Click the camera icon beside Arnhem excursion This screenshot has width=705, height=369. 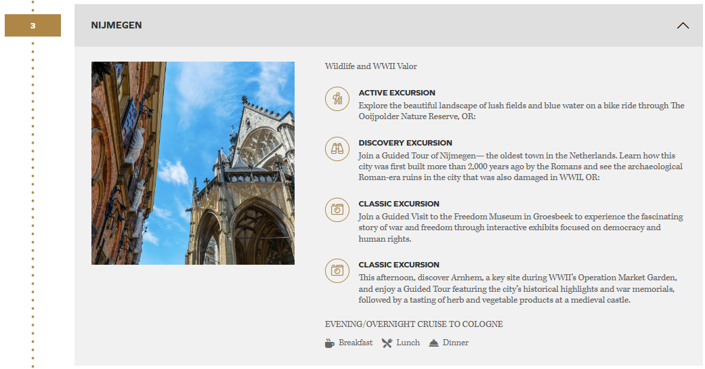tap(337, 271)
